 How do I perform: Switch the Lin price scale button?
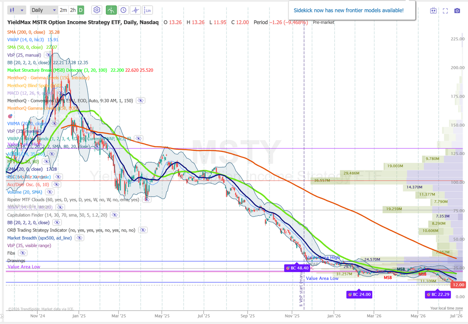pyautogui.click(x=148, y=10)
